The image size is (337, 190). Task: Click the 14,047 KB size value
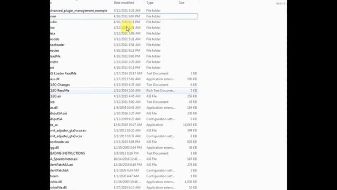click(x=190, y=125)
